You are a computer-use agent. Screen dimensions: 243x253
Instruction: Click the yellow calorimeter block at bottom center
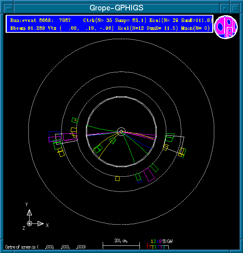117,178
